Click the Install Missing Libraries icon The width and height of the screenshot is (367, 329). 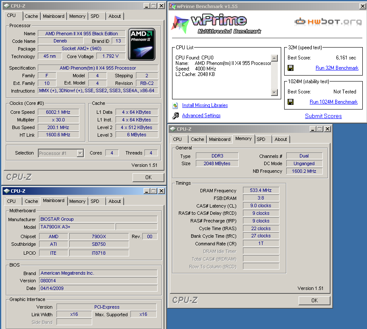point(175,106)
